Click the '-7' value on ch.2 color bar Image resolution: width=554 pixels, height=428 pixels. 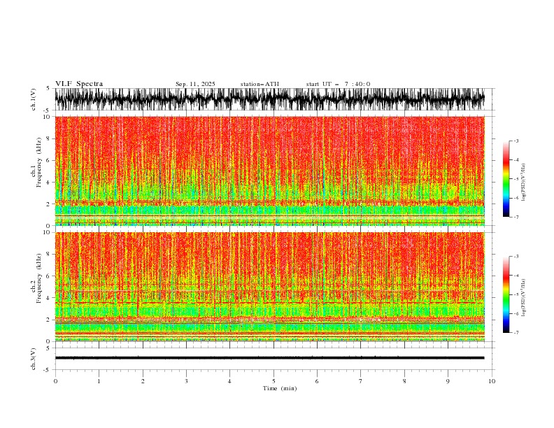point(516,332)
